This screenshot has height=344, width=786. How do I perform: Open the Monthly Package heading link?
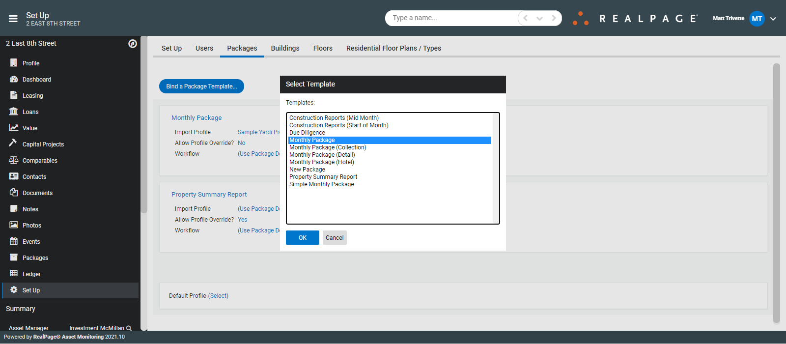click(196, 117)
